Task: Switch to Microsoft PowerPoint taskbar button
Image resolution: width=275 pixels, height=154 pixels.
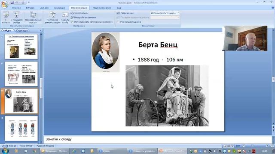Action: tap(172, 151)
